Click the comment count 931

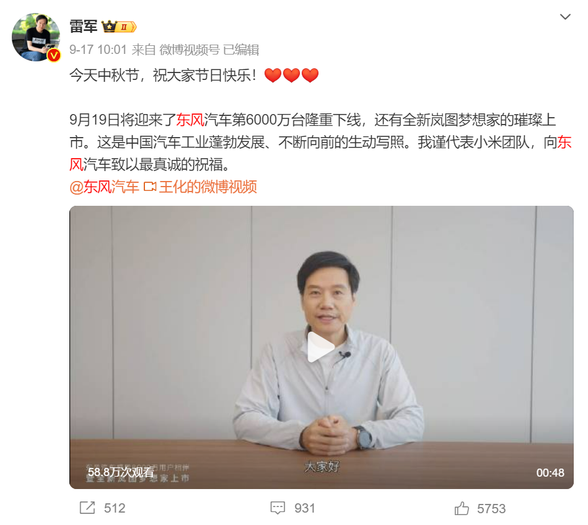304,508
